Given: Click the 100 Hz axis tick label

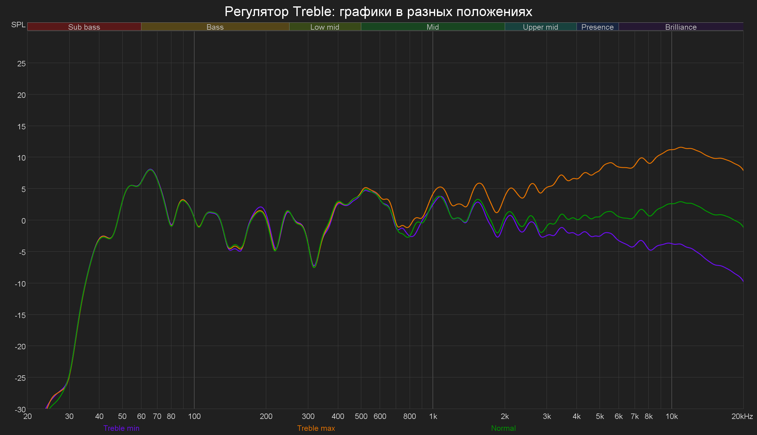Looking at the screenshot, I should (x=194, y=416).
